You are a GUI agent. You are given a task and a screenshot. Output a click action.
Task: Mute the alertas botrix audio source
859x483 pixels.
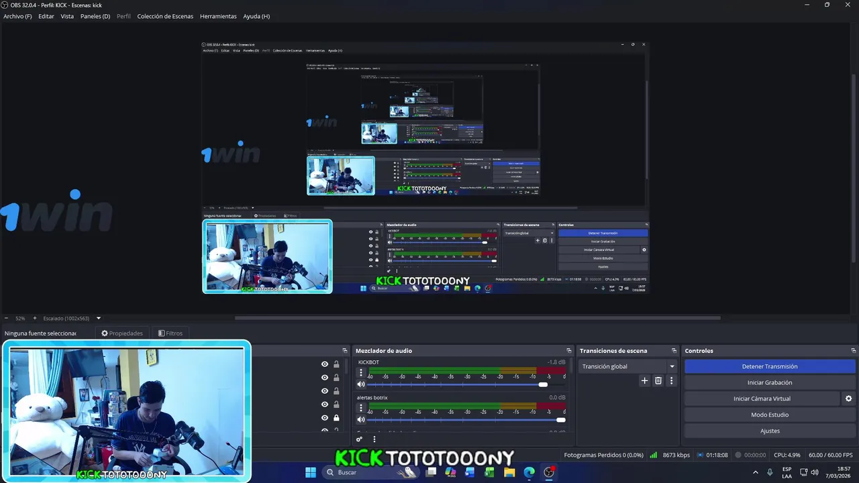click(361, 420)
